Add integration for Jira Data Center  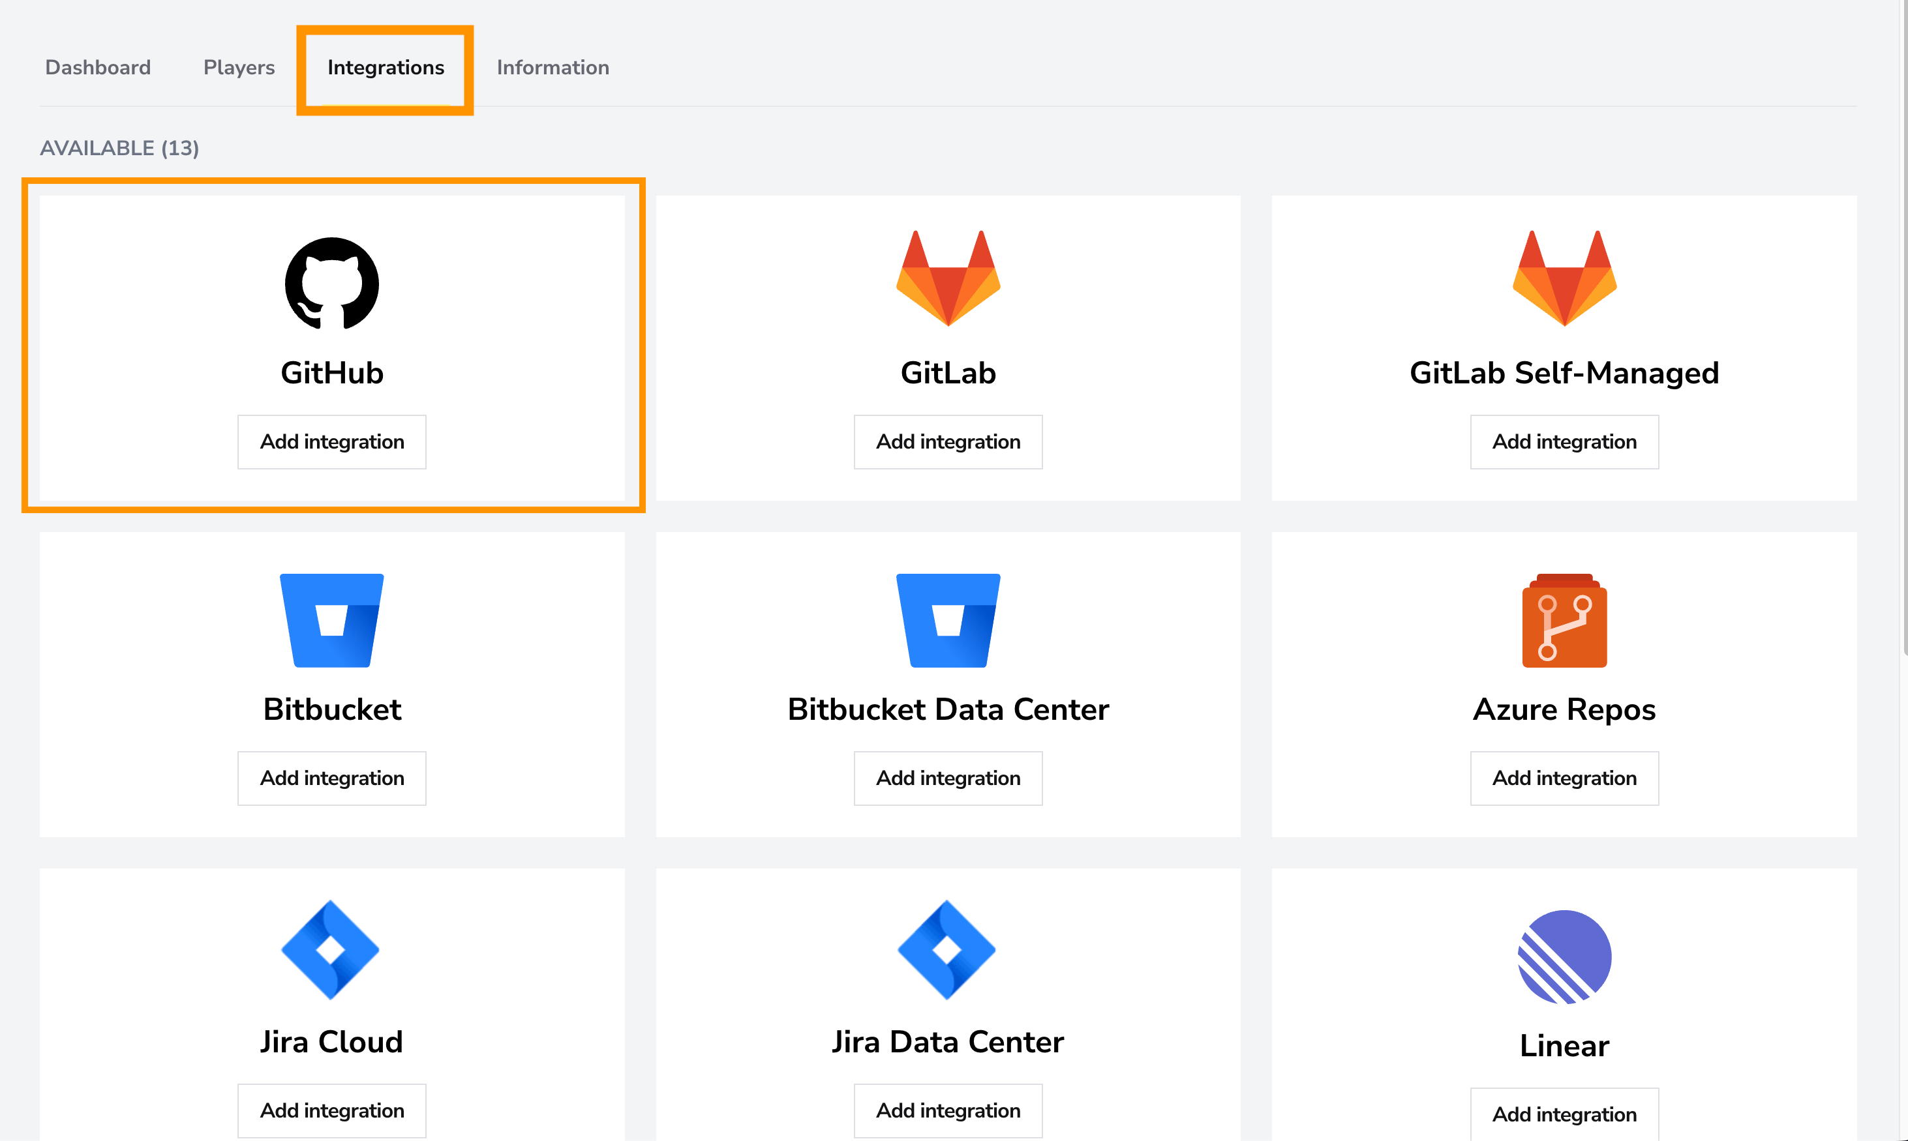[x=948, y=1111]
